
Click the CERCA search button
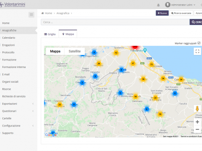tap(196, 22)
